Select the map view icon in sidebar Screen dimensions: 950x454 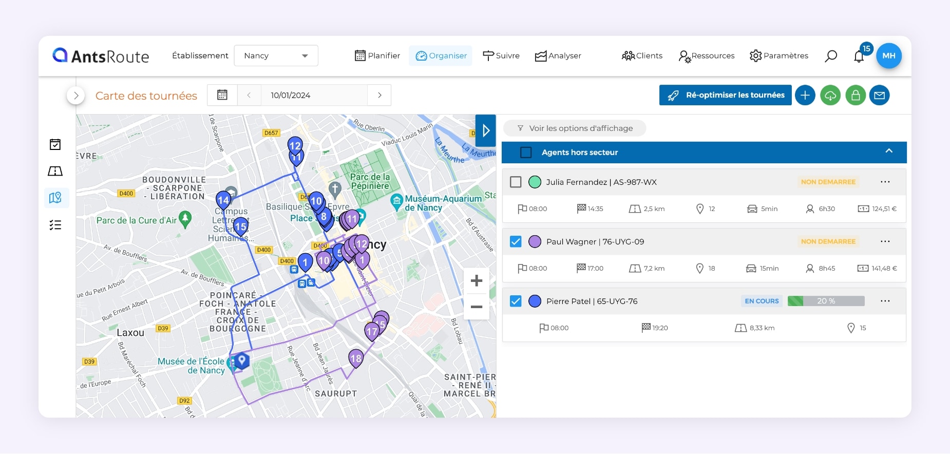55,198
